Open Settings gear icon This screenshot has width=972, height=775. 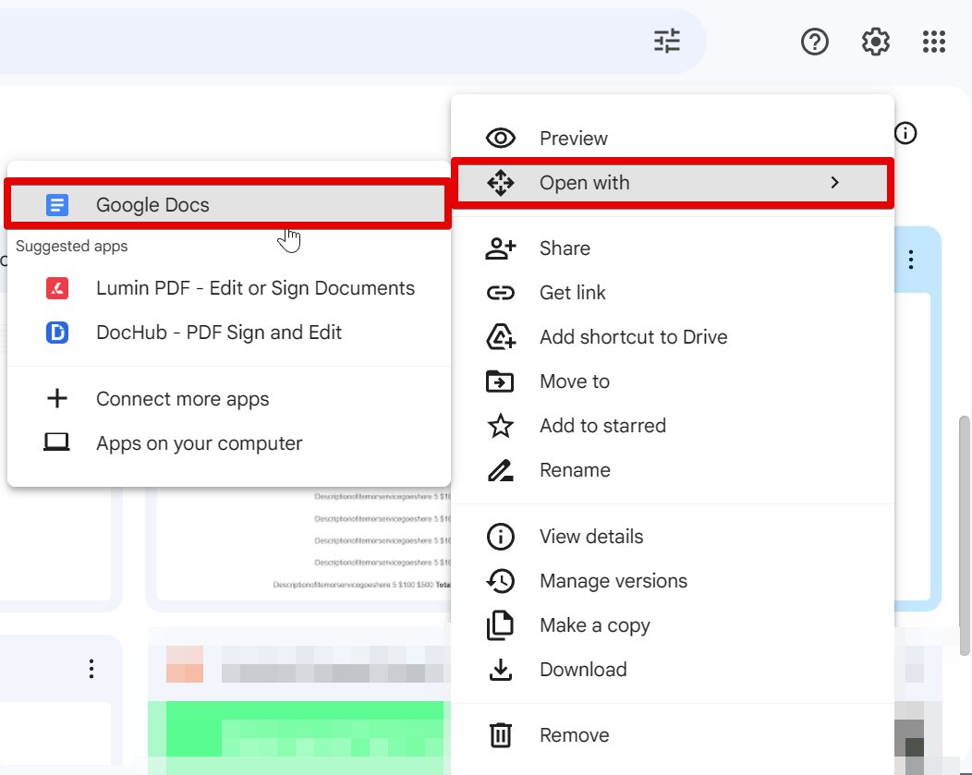point(875,42)
